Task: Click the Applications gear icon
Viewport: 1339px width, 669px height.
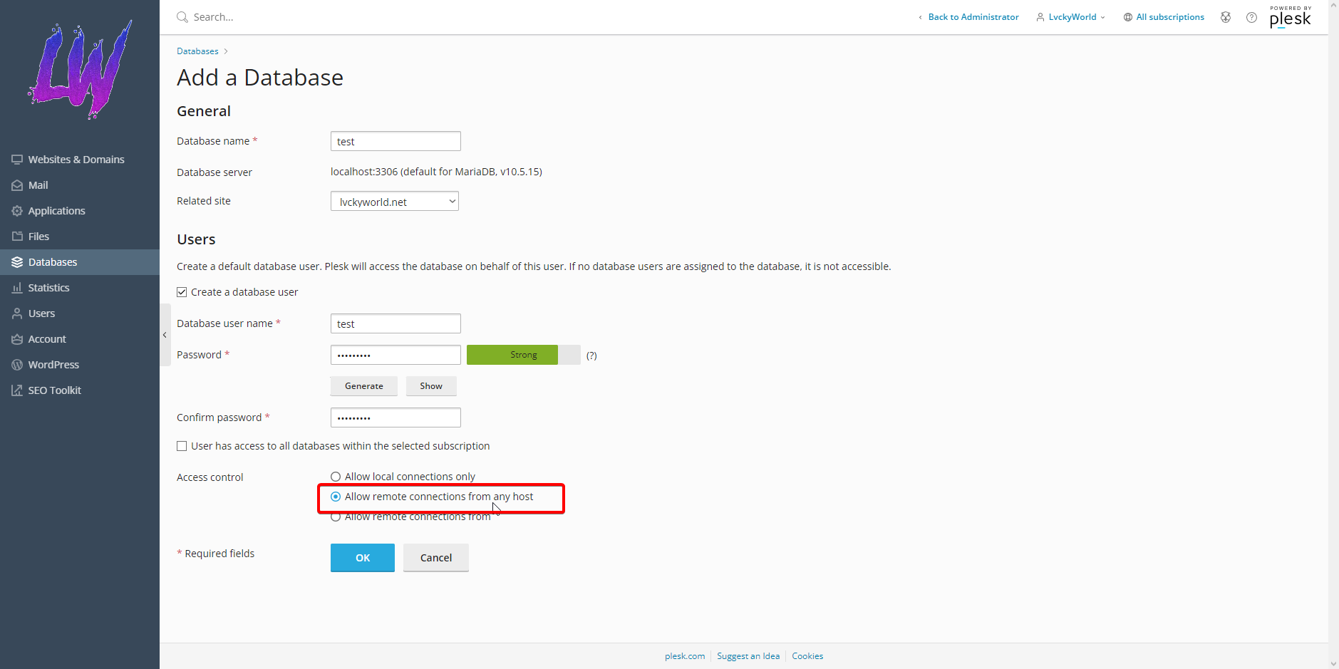Action: 17,211
